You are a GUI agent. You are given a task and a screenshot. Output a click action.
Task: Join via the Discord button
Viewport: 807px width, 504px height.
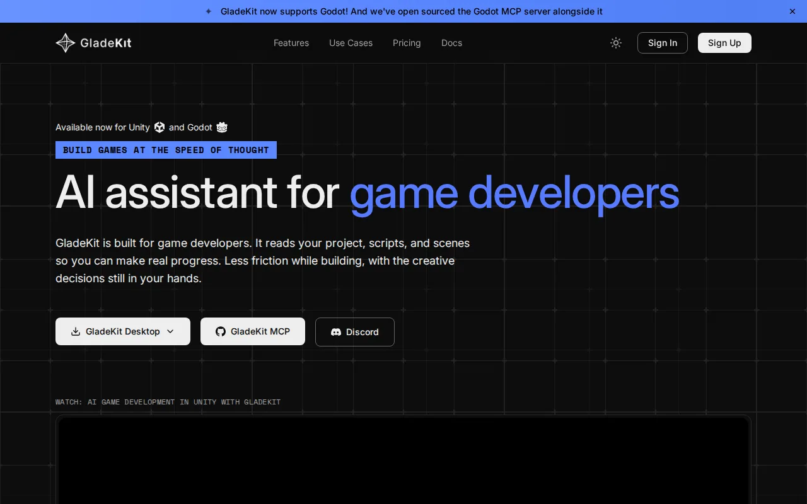[x=355, y=332]
